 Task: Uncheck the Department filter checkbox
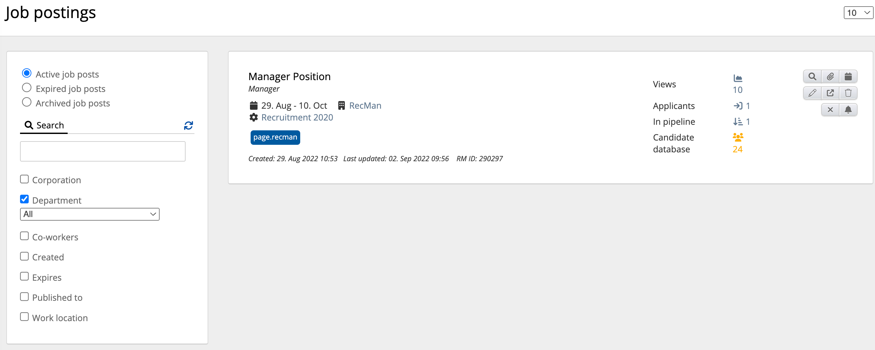point(24,199)
